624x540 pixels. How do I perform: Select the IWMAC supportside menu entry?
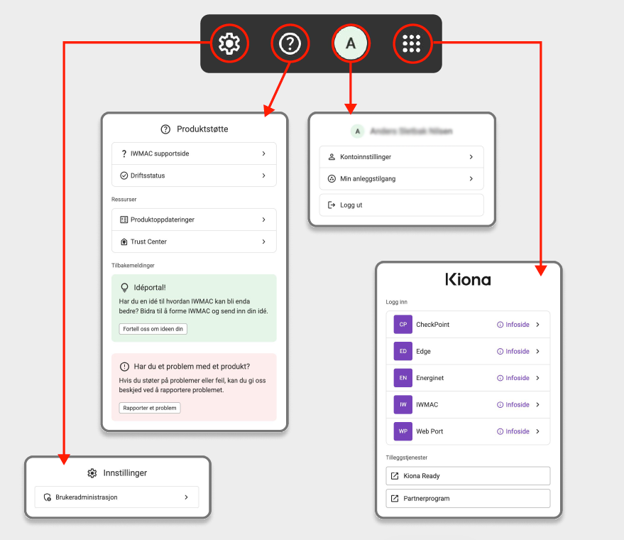click(x=194, y=153)
